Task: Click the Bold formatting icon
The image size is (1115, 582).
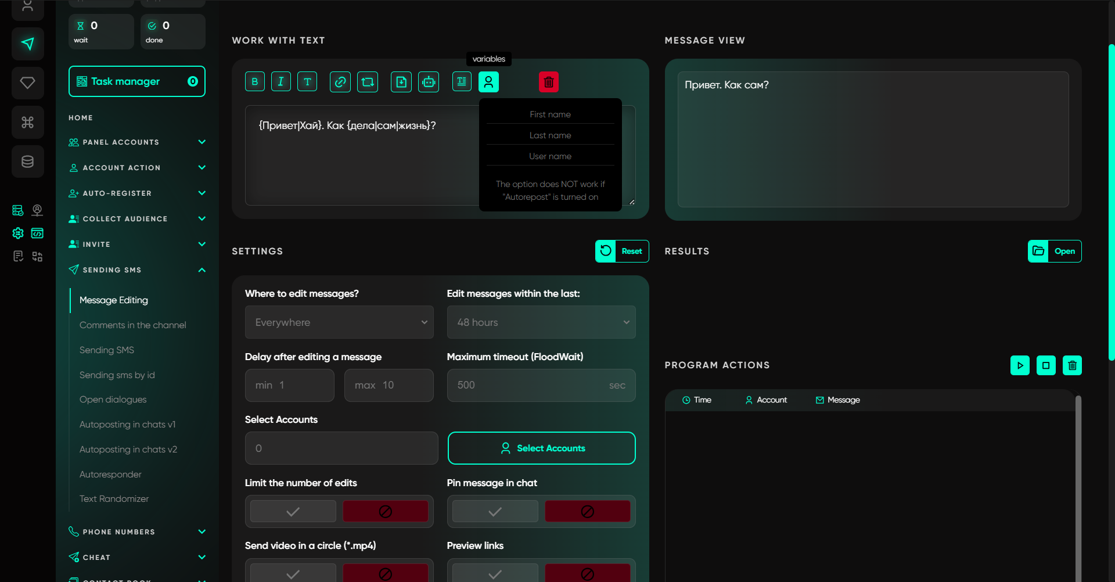Action: click(254, 82)
